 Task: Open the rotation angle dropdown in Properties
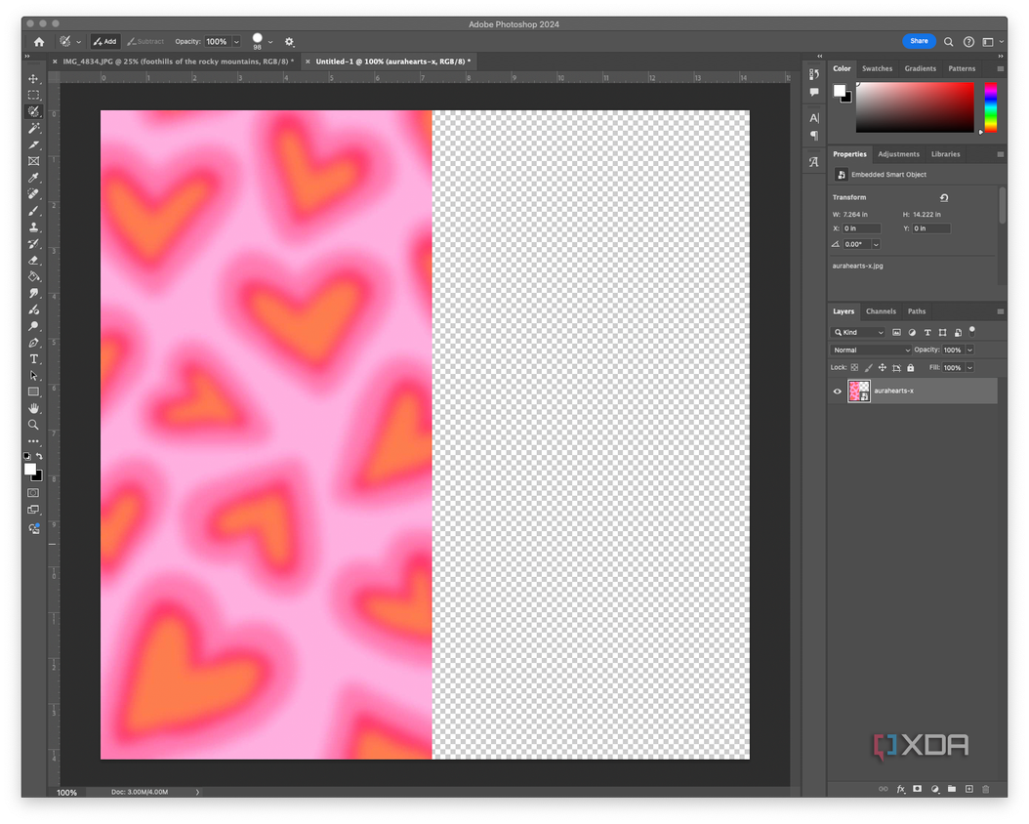876,245
